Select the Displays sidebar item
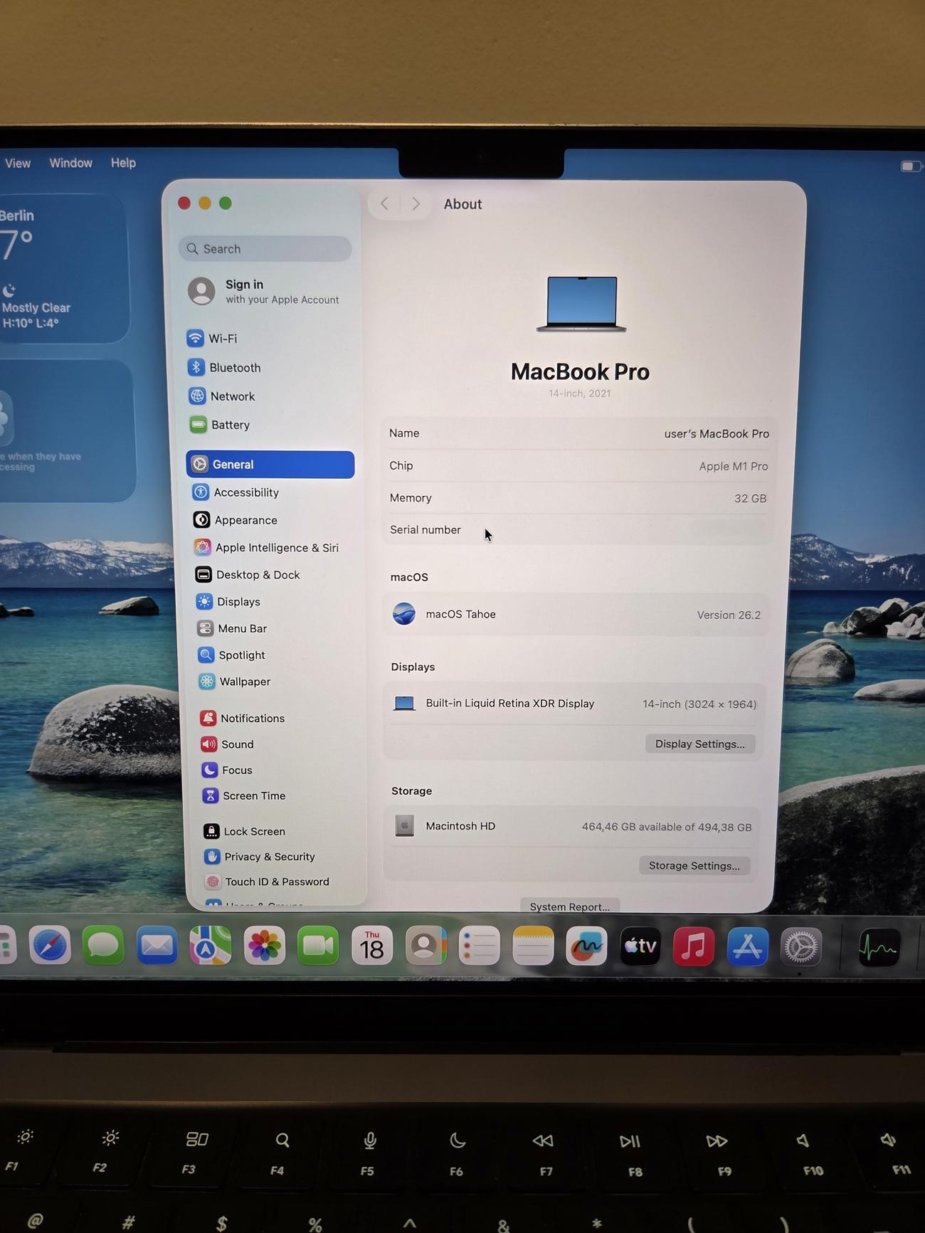The width and height of the screenshot is (925, 1233). 238,602
